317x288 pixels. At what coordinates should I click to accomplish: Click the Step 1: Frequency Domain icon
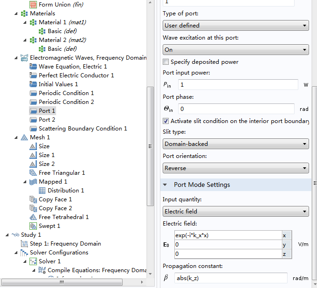click(24, 244)
